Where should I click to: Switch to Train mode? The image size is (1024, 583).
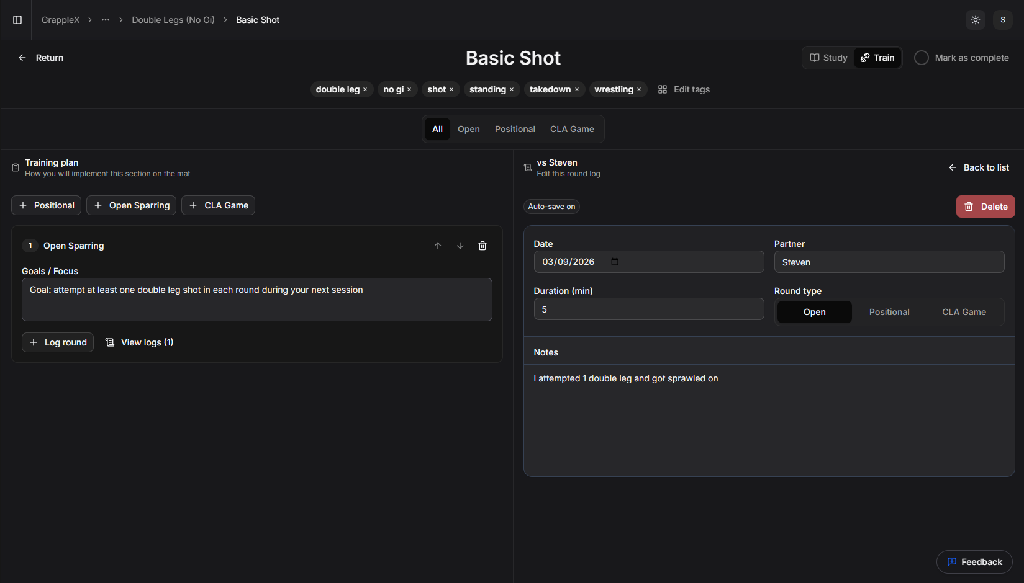[877, 58]
